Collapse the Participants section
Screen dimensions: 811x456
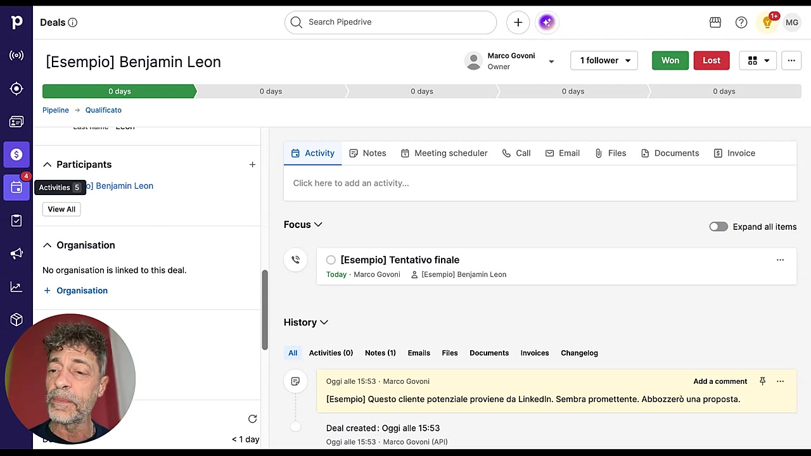tap(47, 165)
